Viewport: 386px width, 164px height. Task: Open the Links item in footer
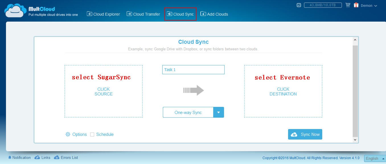click(x=42, y=157)
